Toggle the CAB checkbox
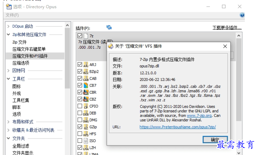Viewport: 257px width, 155px height. (80, 78)
